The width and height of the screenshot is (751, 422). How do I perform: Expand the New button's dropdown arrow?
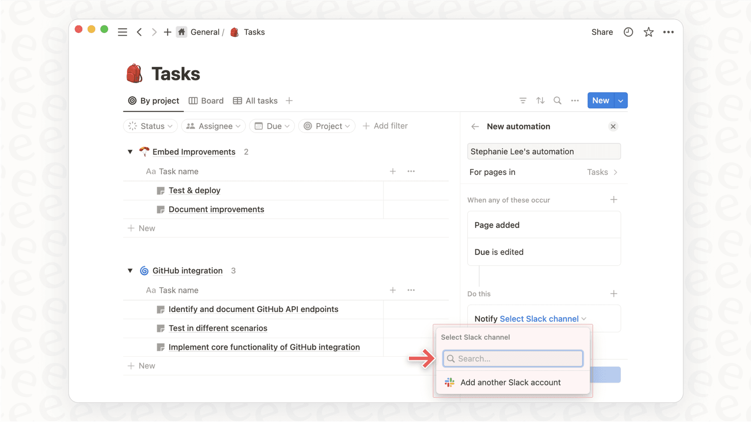tap(620, 100)
